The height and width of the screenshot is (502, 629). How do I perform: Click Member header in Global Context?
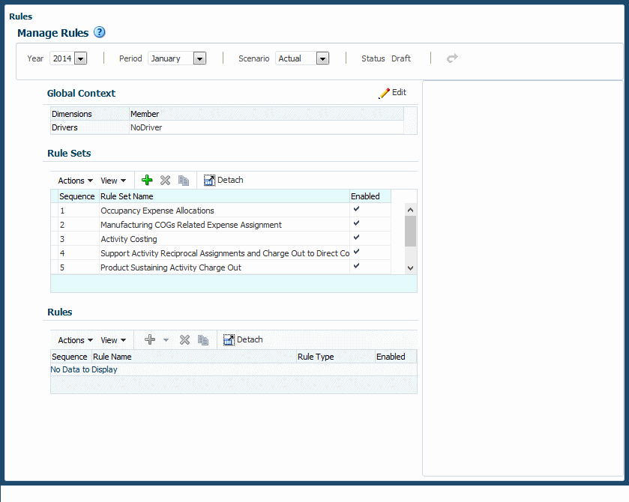click(266, 114)
